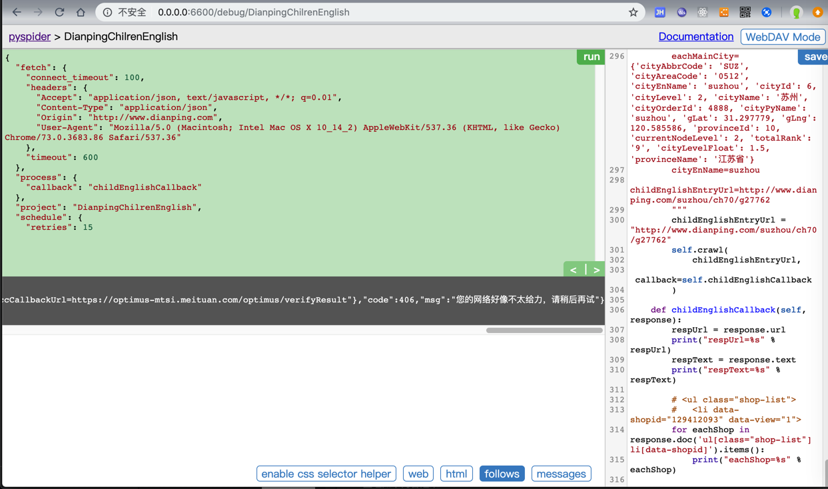828x489 pixels.
Task: Click respUrl = response.url line
Action: (728, 330)
